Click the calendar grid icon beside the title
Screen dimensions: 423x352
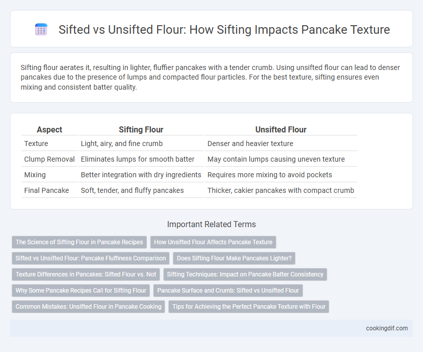click(41, 29)
